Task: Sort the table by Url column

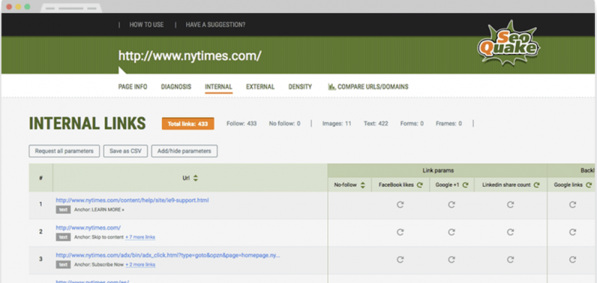Action: click(195, 178)
